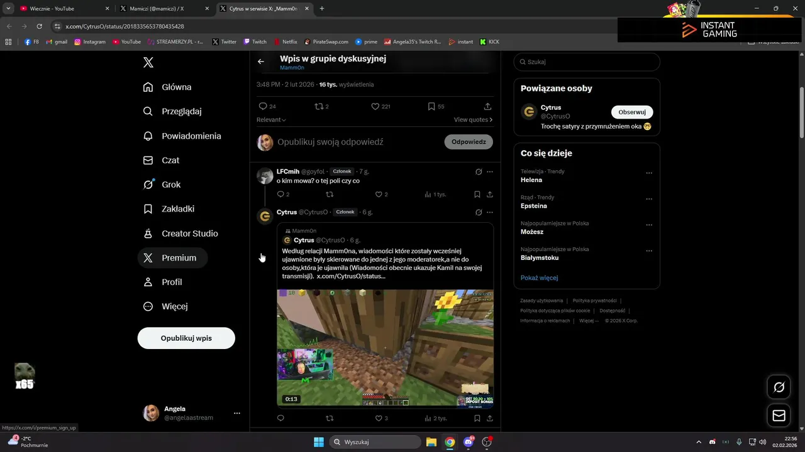Click Opublikuj wpis button
Screen dimensions: 805x452
tap(186, 338)
